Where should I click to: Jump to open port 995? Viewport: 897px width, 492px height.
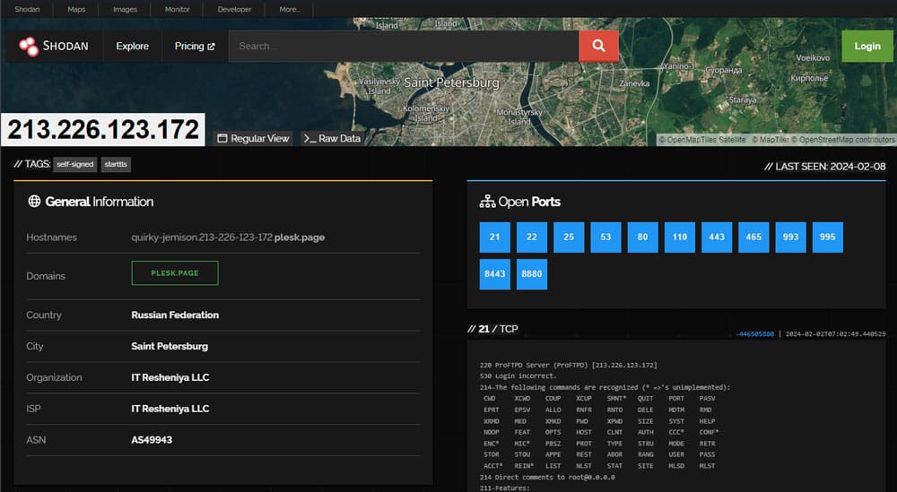click(x=828, y=237)
